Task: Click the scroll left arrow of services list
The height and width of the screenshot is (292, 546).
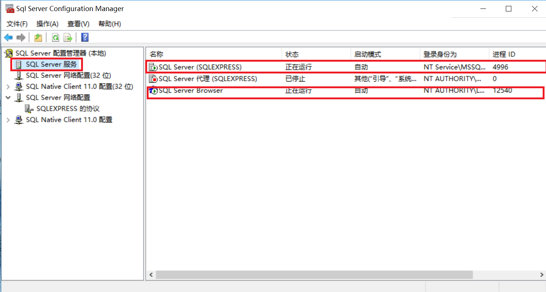Action: 151,275
